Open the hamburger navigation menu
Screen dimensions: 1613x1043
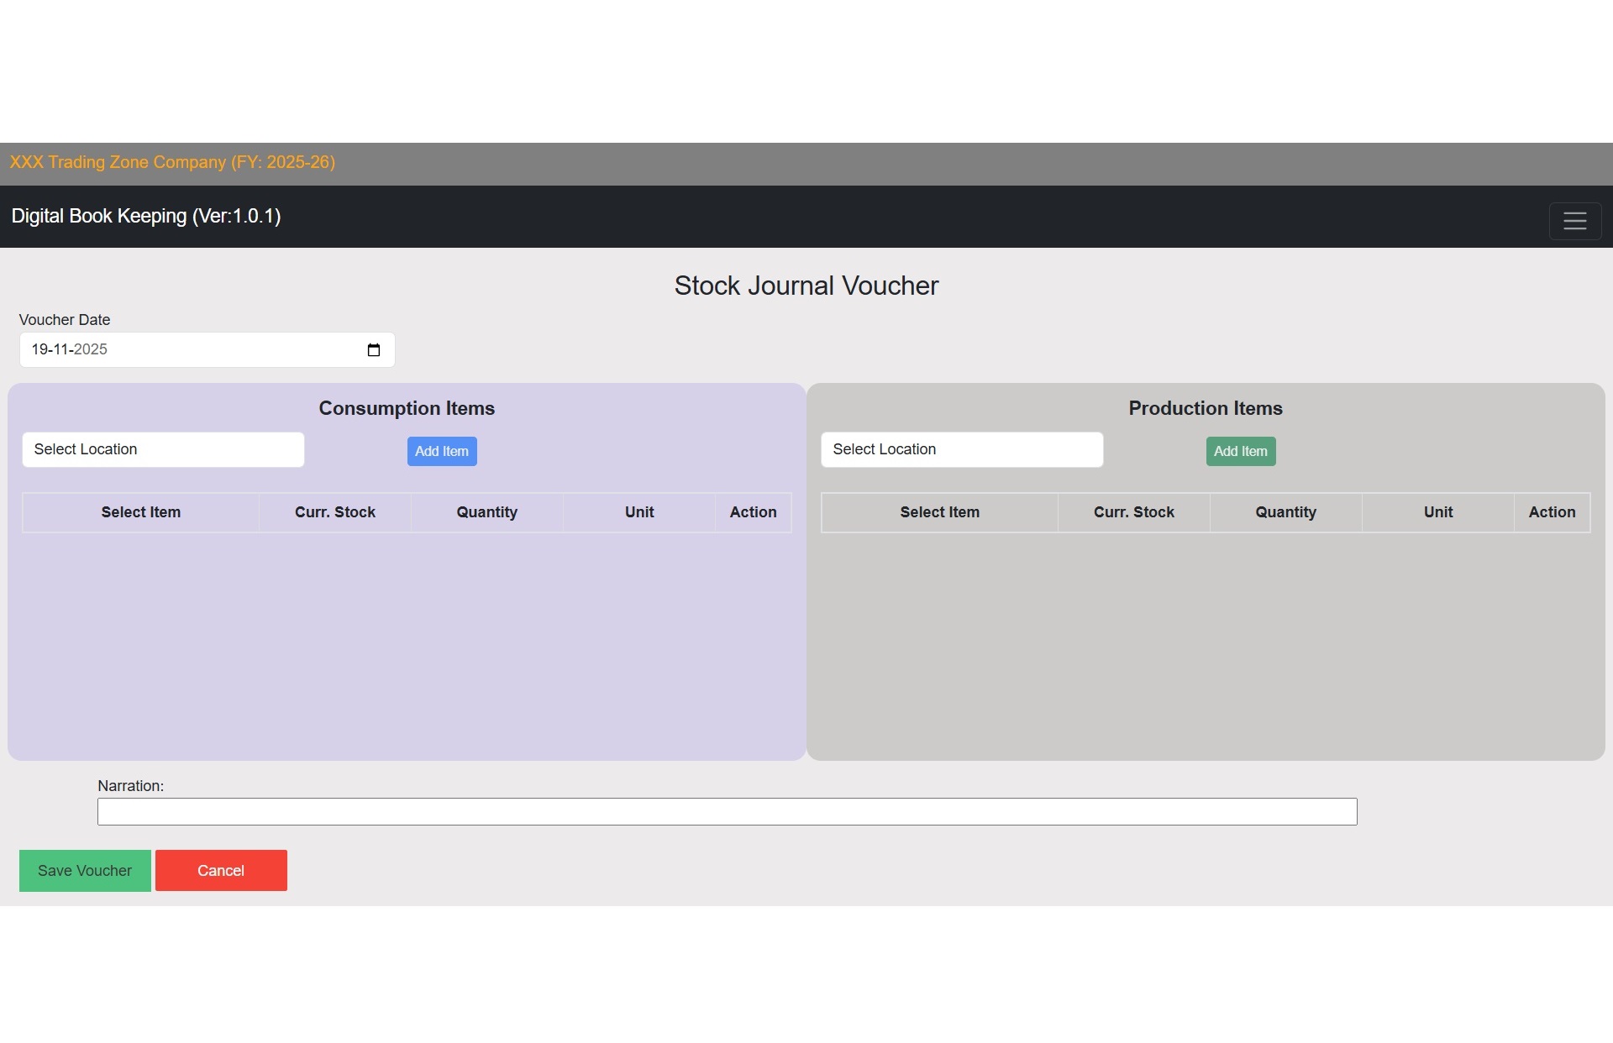click(x=1574, y=221)
